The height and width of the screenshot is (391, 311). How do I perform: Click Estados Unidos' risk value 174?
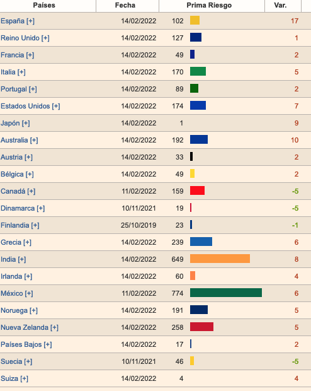[x=178, y=106]
